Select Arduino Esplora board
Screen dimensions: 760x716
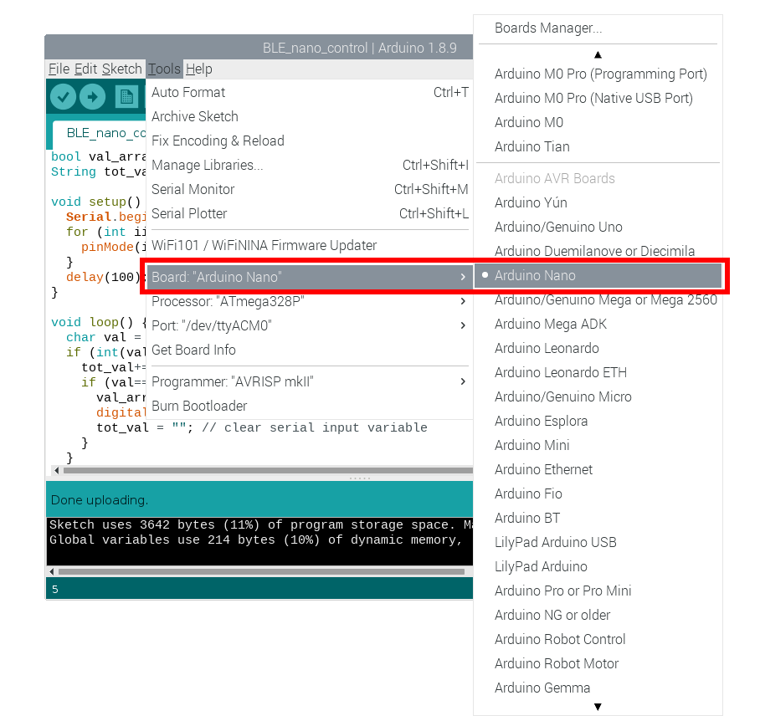[598, 421]
